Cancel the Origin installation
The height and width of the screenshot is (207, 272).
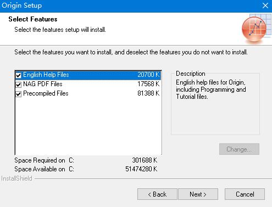click(245, 194)
